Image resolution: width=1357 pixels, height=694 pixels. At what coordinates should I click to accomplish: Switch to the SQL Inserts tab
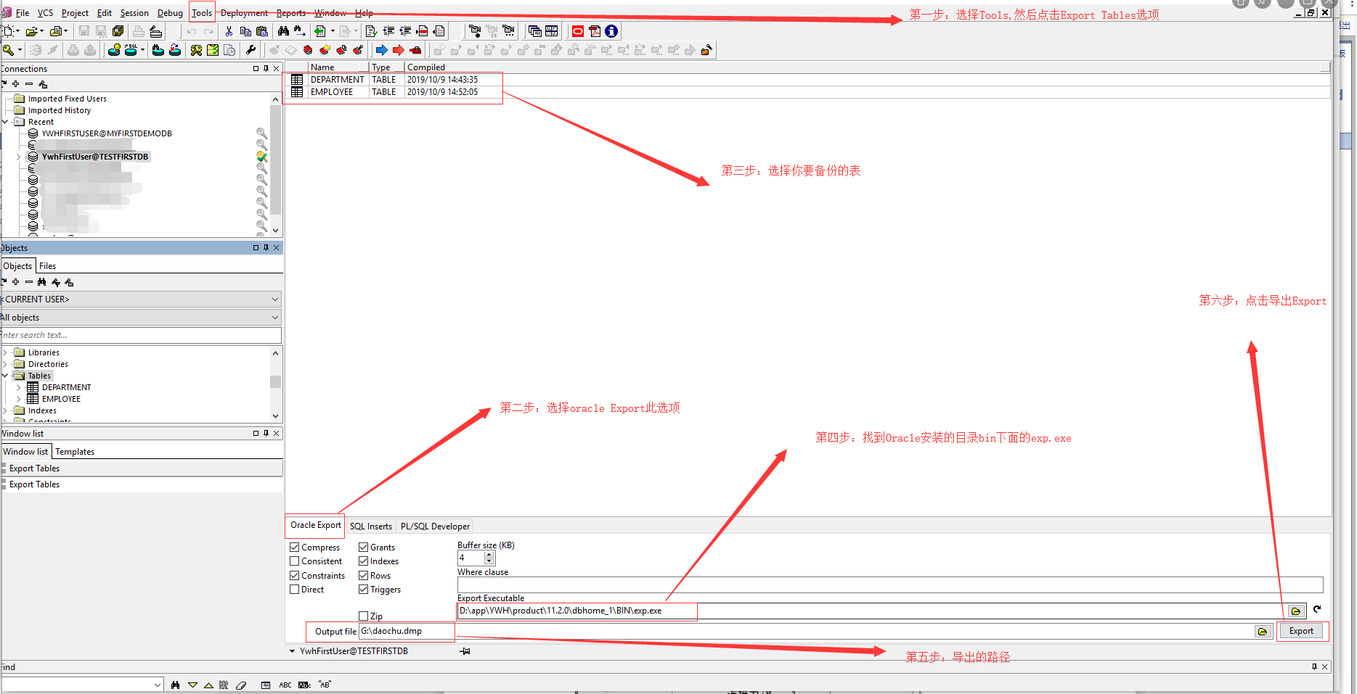[x=370, y=526]
